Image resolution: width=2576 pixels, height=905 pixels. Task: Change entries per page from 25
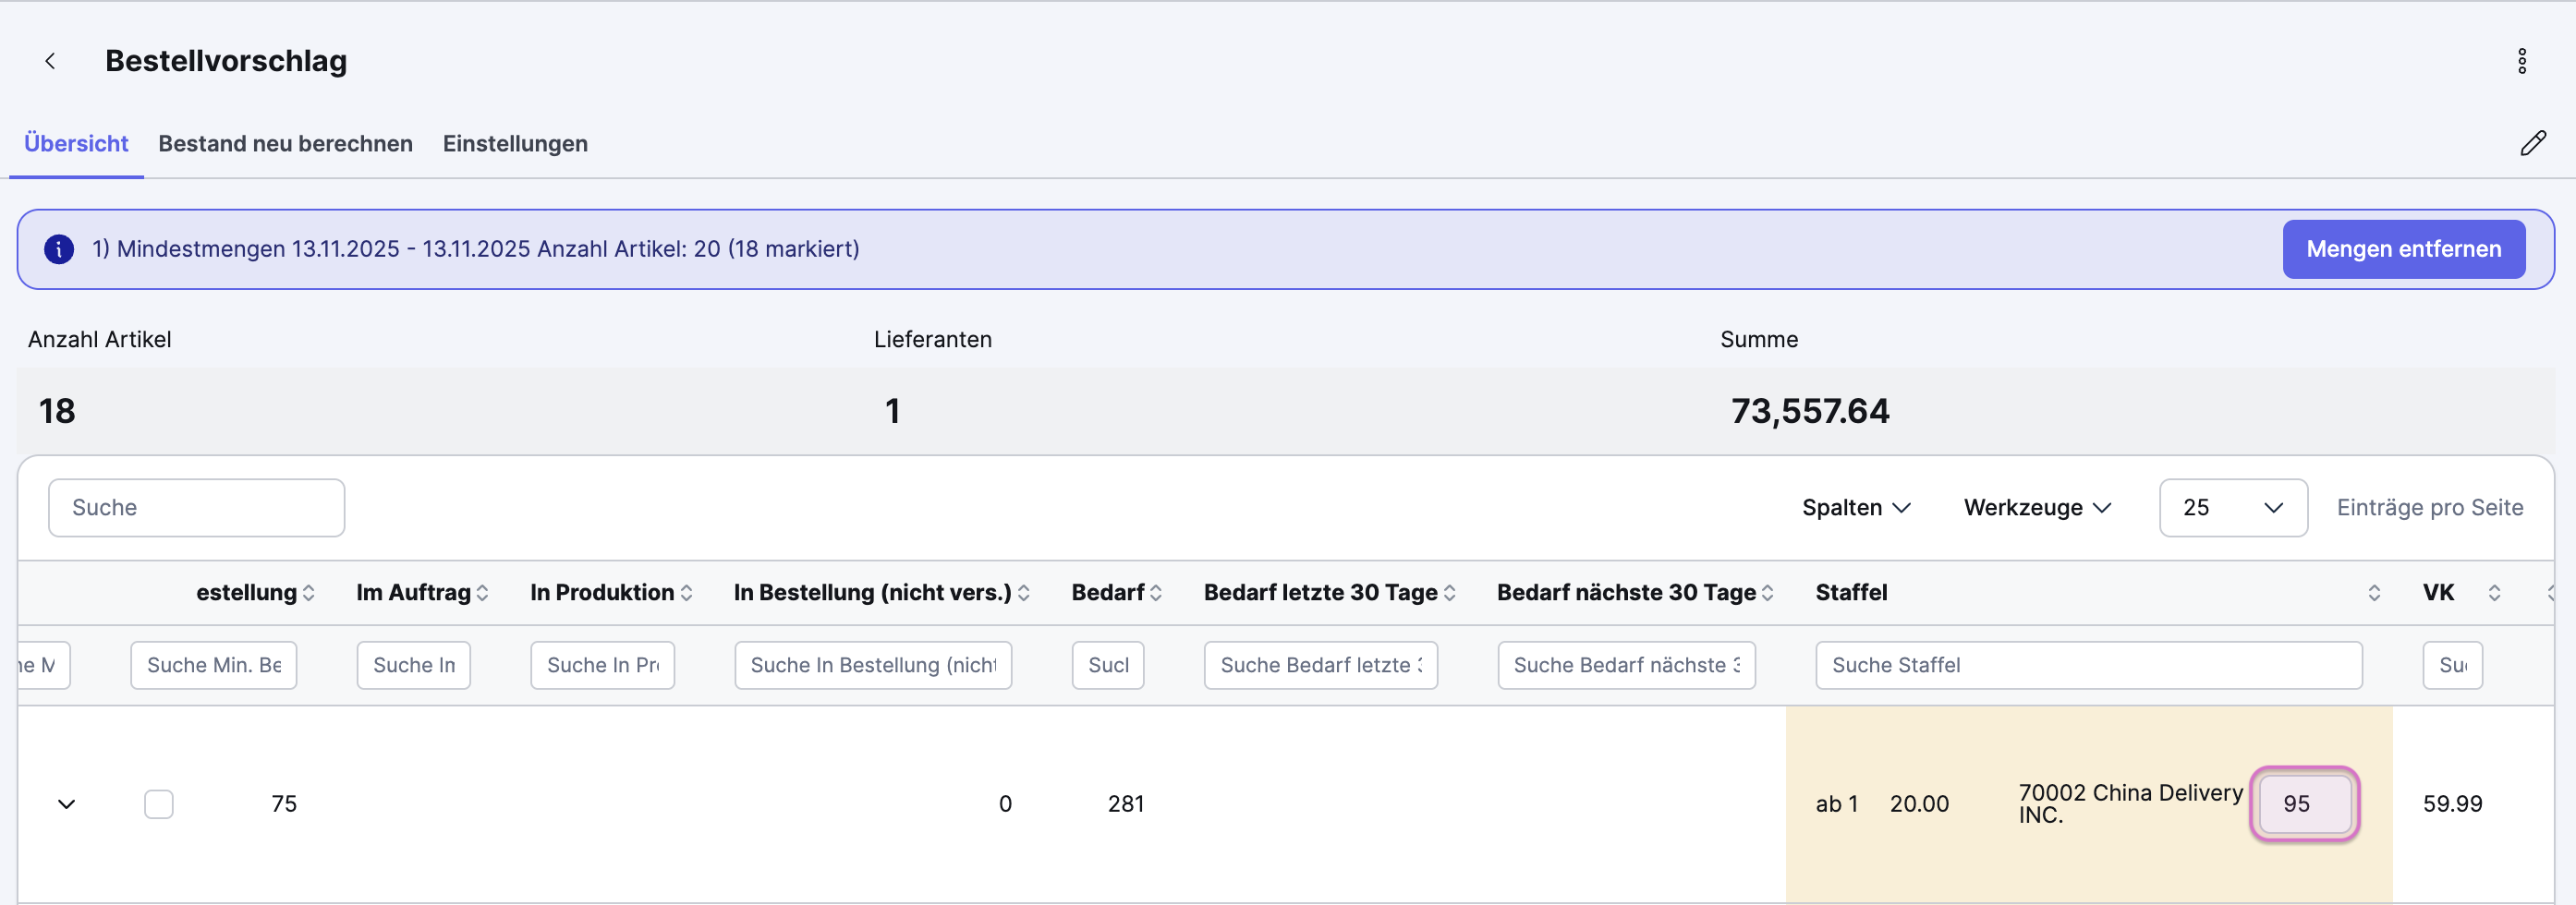(2232, 508)
